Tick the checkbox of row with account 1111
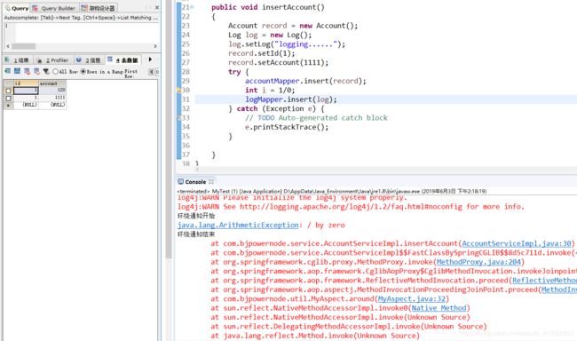The width and height of the screenshot is (577, 341). [x=8, y=99]
